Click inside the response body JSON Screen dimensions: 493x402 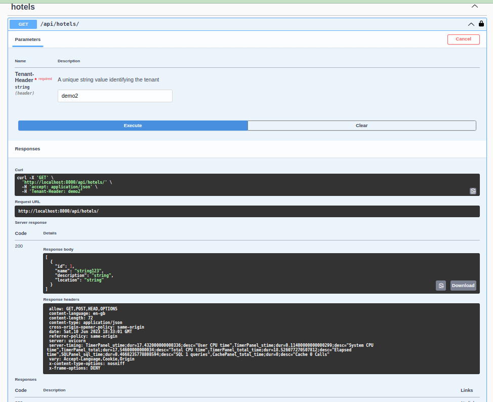pos(152,273)
